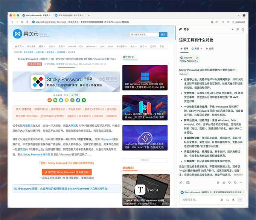Screen dimensions: 256x220
Task: Open a new tab with the plus button
Action: tap(88, 15)
